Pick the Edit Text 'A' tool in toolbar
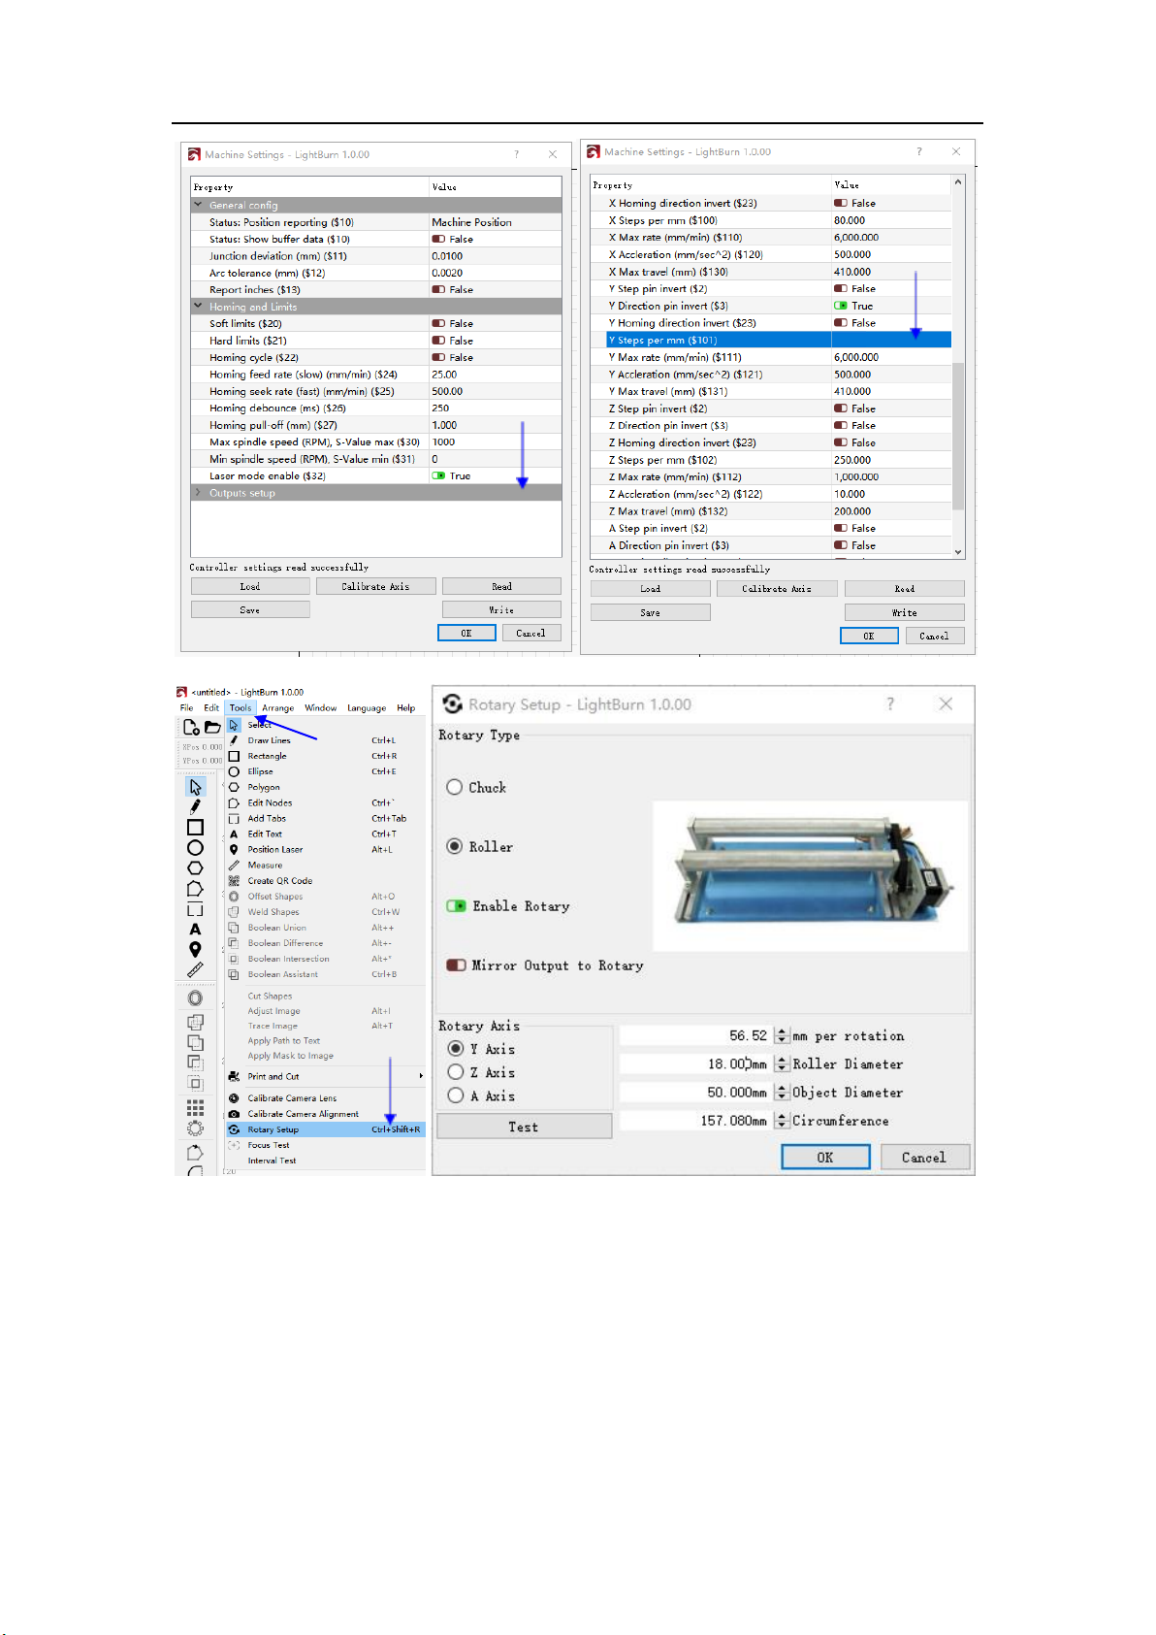Screen dimensions: 1156x1635 (x=195, y=929)
